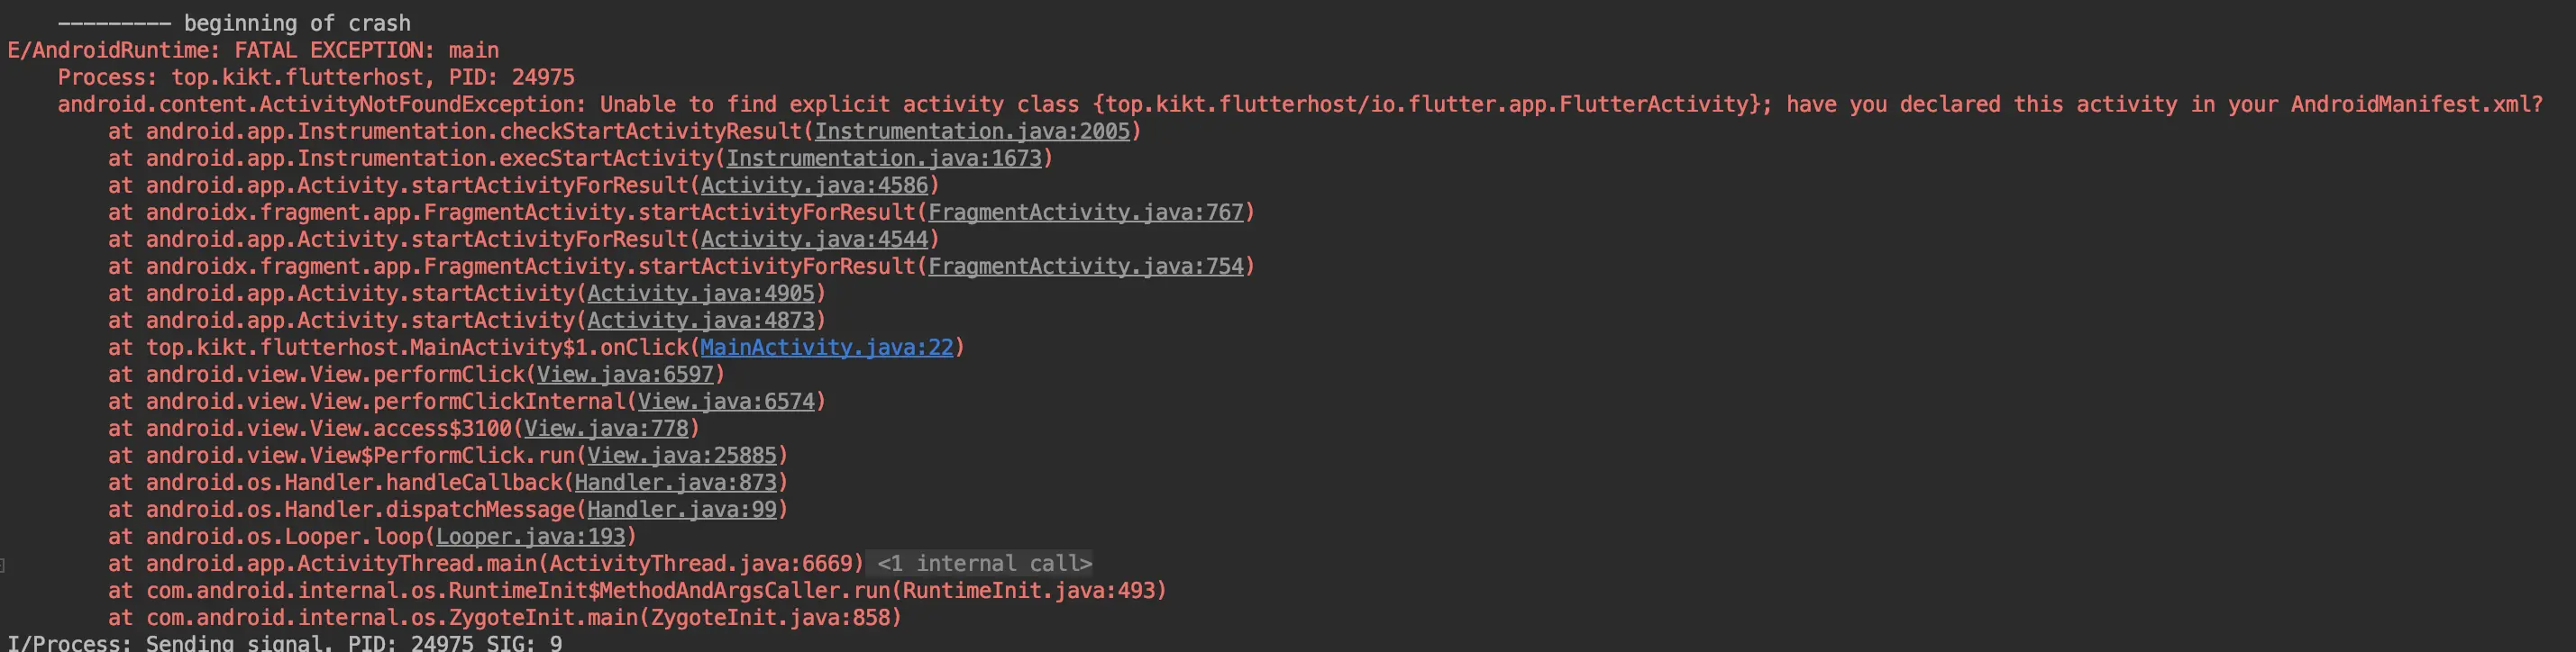This screenshot has height=652, width=2576.
Task: Open the MainActivity.java:22 link
Action: click(x=826, y=348)
